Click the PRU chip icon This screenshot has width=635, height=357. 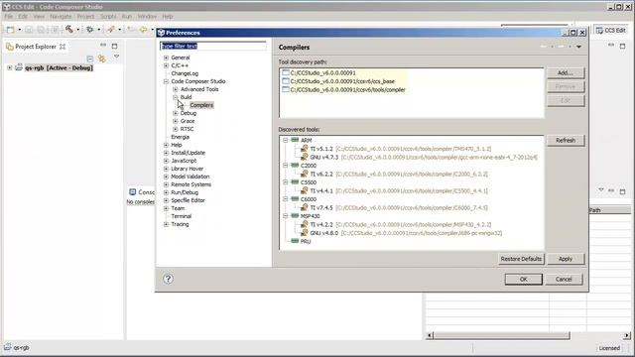pos(295,241)
